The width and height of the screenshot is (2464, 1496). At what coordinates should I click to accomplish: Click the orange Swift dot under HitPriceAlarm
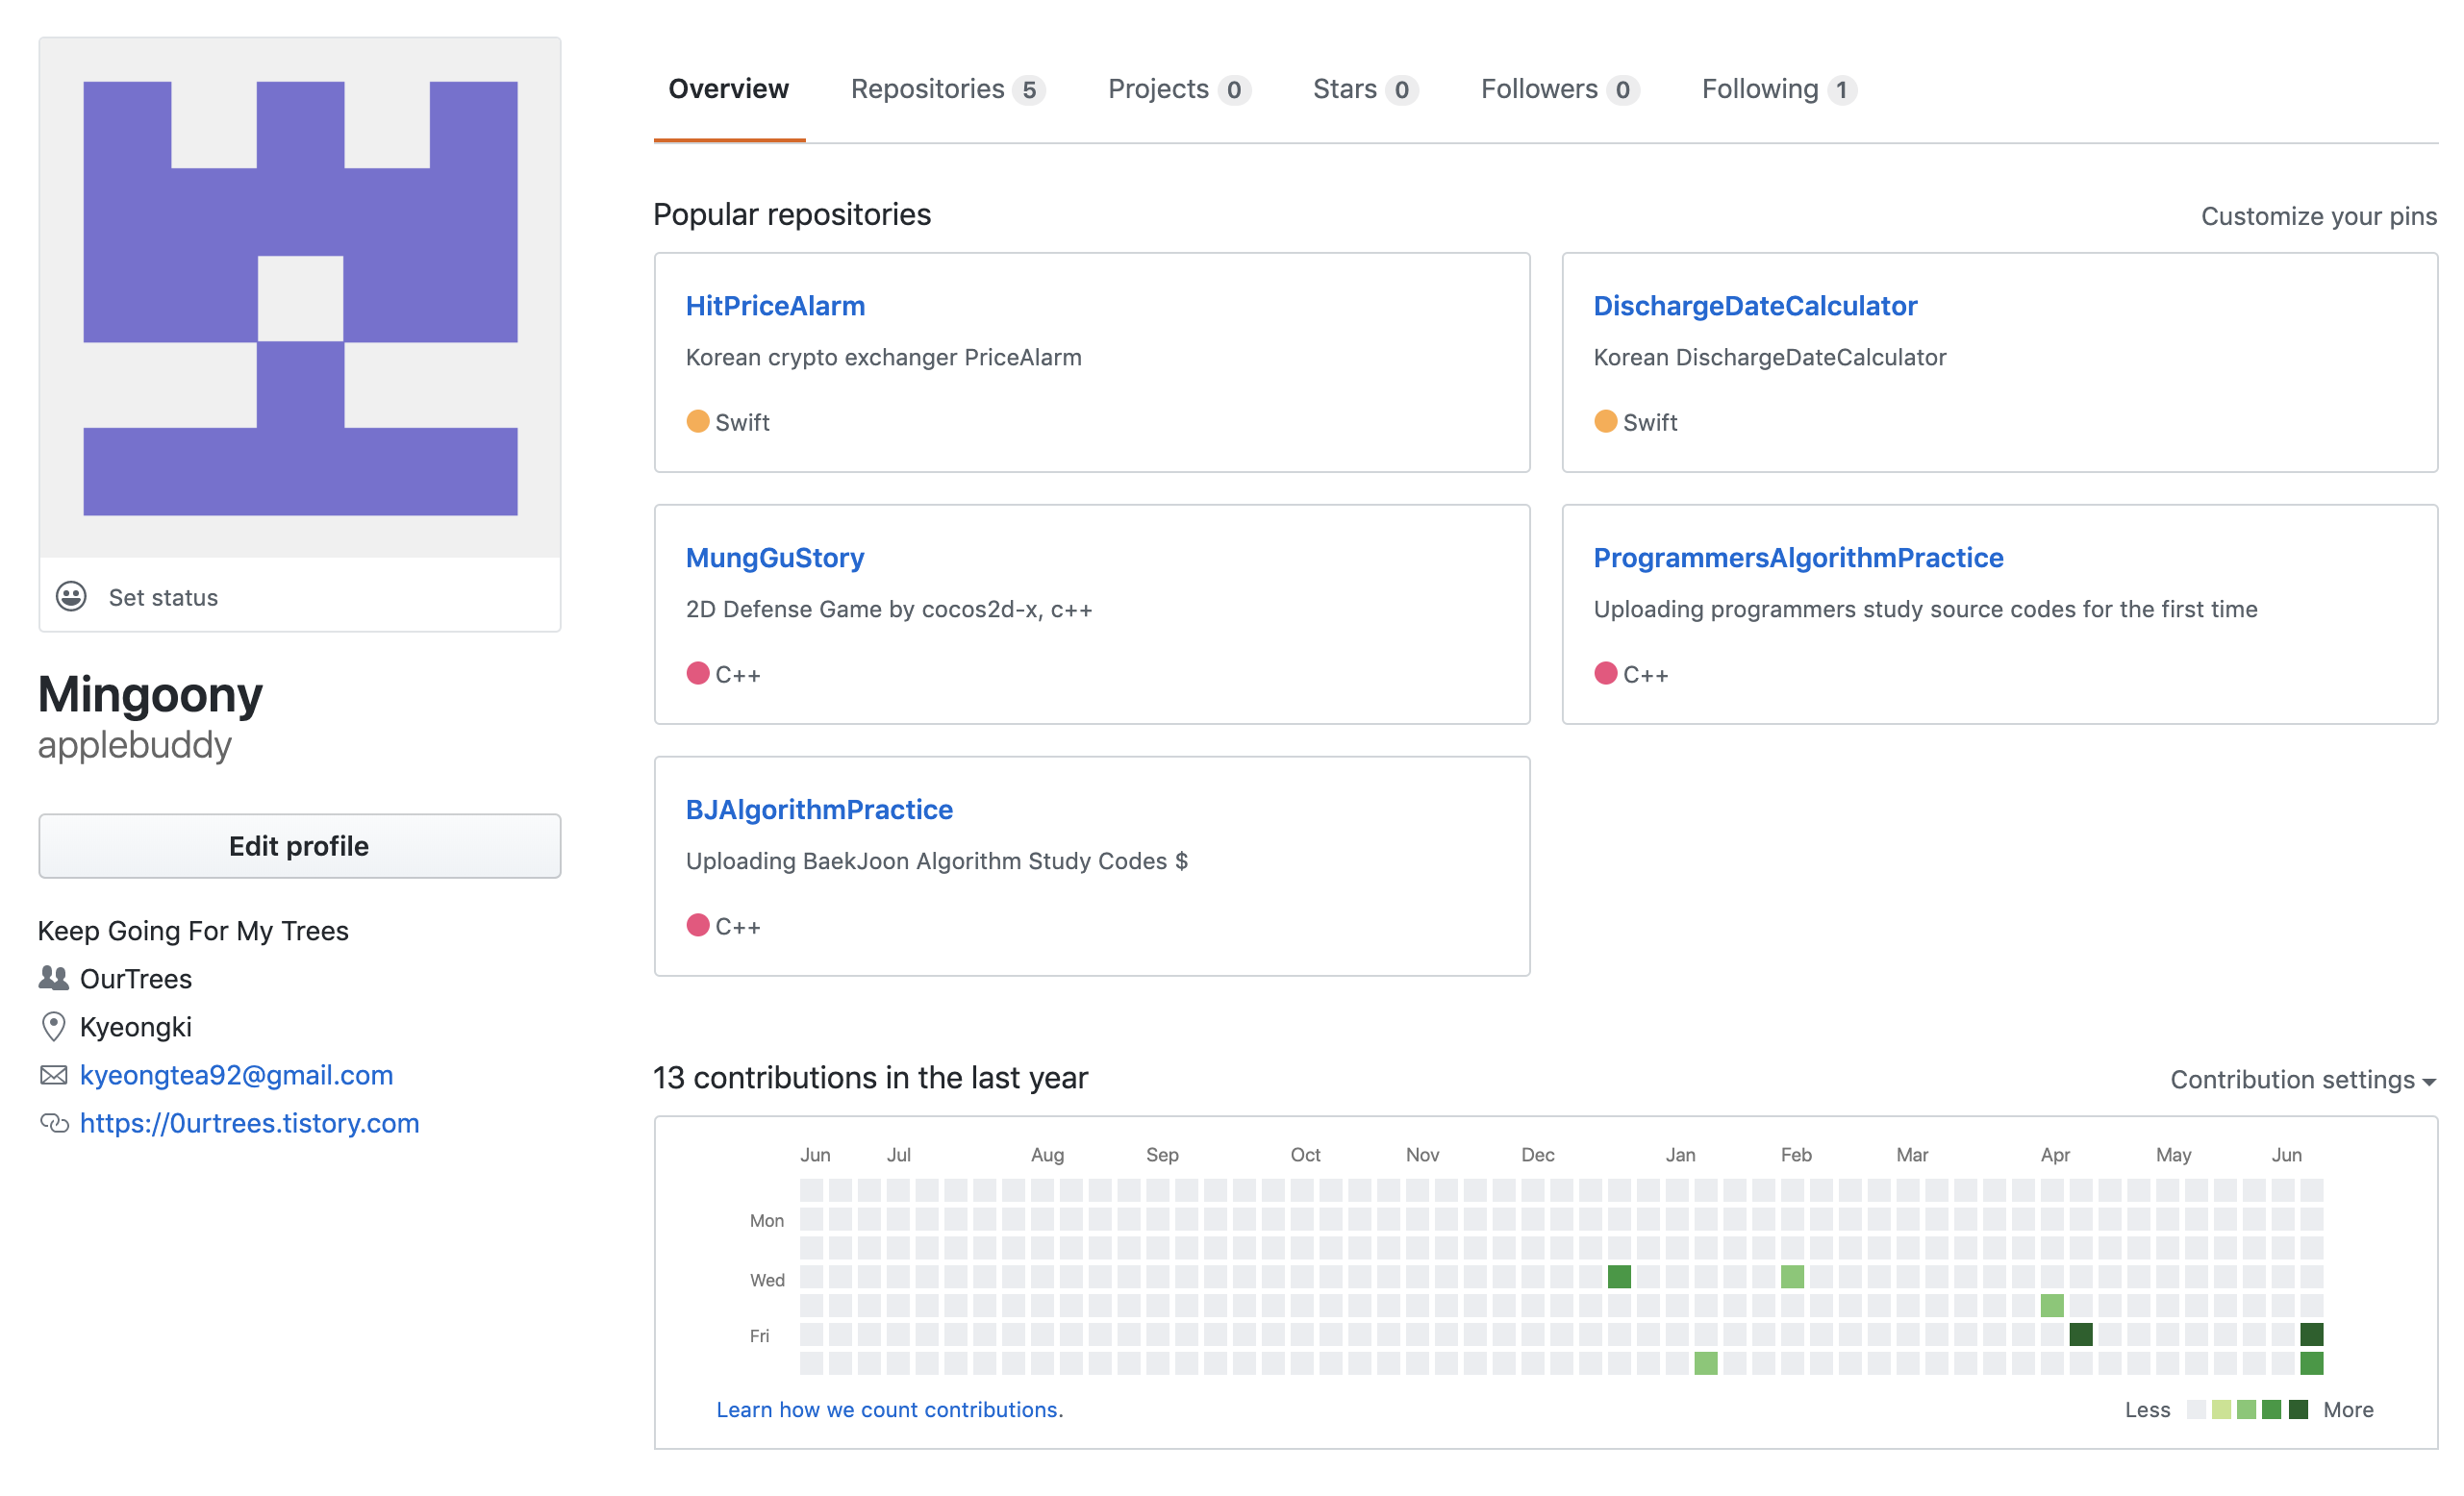click(x=698, y=422)
